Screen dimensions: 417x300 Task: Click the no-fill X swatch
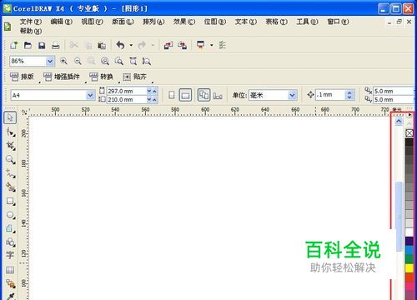[409, 133]
